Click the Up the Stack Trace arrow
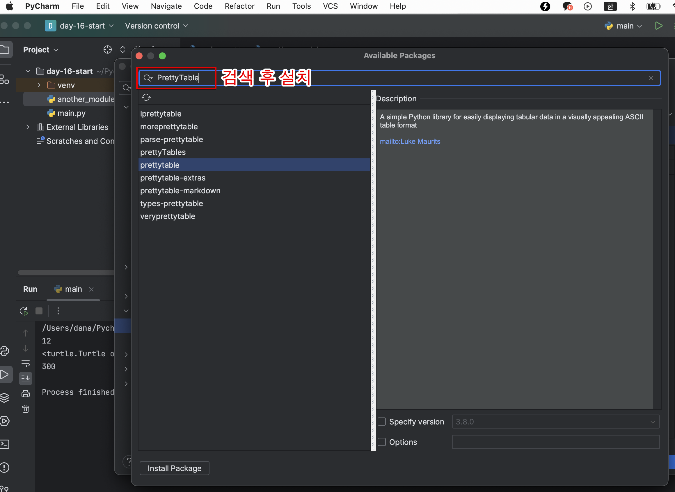The width and height of the screenshot is (675, 492). (x=26, y=333)
